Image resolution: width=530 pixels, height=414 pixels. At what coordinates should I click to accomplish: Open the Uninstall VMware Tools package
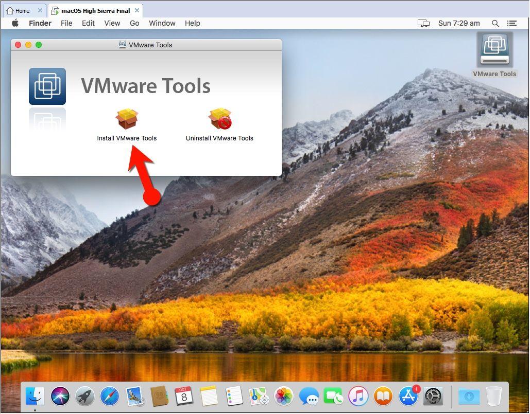[220, 119]
